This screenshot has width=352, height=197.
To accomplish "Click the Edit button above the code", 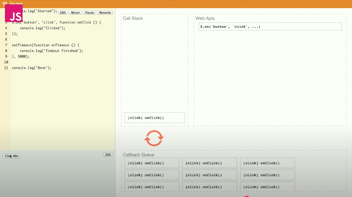I will click(x=62, y=13).
